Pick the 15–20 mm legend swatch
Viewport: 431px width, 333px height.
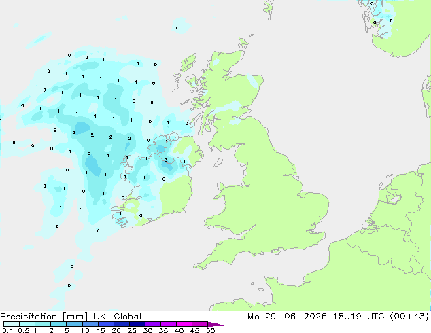[x=106, y=324]
